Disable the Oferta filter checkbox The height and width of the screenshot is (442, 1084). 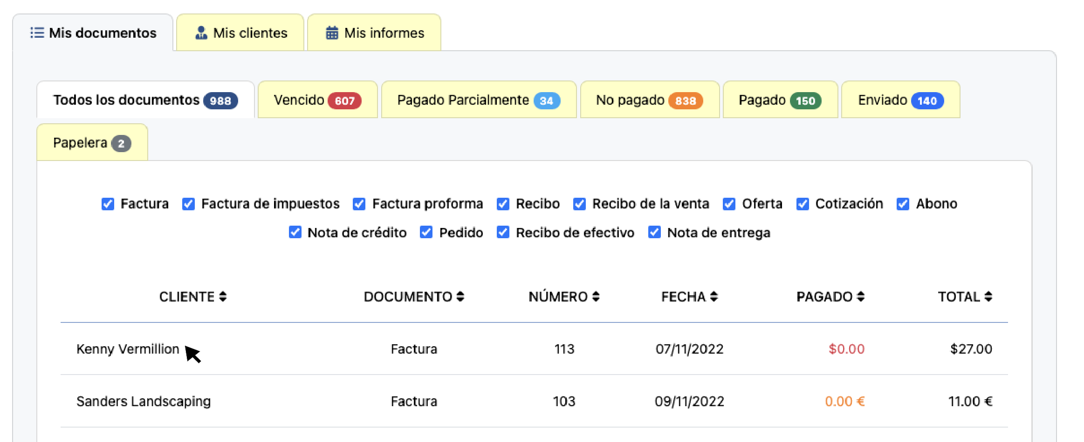coord(729,204)
